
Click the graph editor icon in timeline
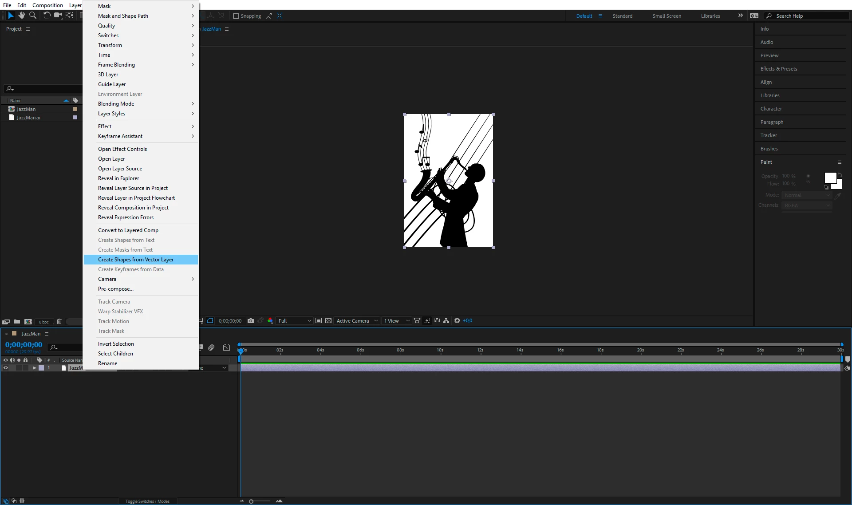(x=226, y=347)
